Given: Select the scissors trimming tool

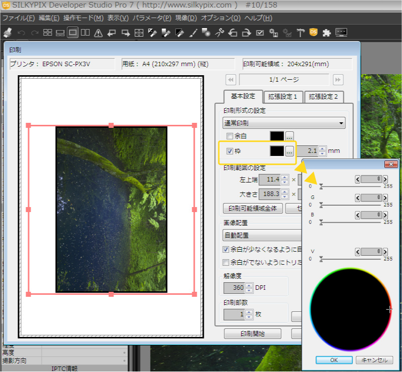Looking at the screenshot, I should (219, 33).
